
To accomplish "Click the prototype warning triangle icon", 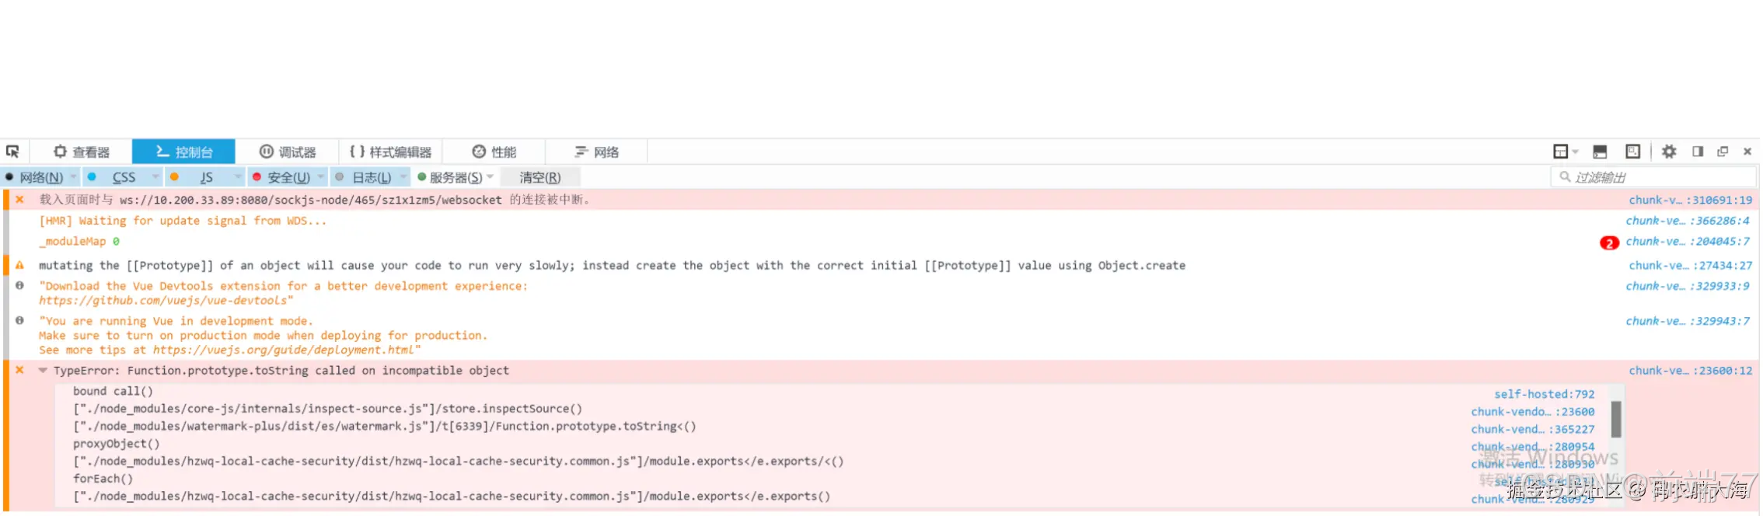I will click(x=19, y=265).
